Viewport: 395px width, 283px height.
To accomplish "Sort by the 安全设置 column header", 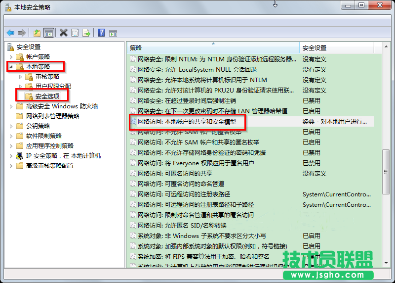I will point(337,47).
